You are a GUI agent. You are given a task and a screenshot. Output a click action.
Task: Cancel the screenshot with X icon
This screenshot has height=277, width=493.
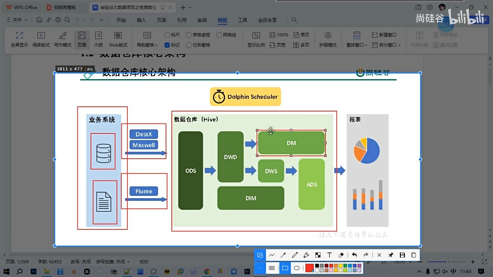click(379, 255)
